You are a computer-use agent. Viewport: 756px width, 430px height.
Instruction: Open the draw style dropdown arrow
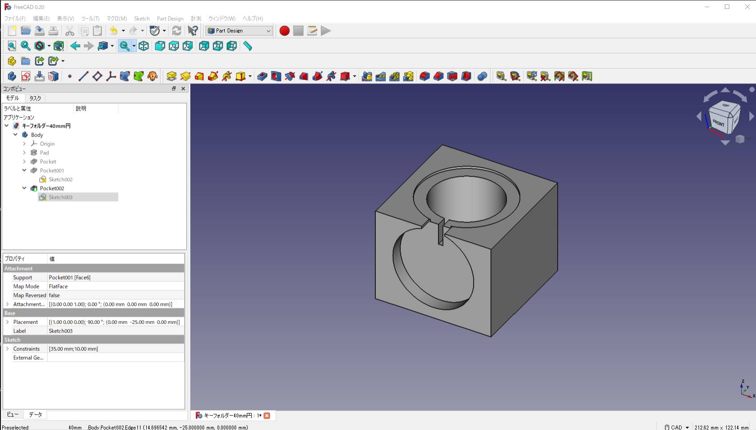(49, 46)
